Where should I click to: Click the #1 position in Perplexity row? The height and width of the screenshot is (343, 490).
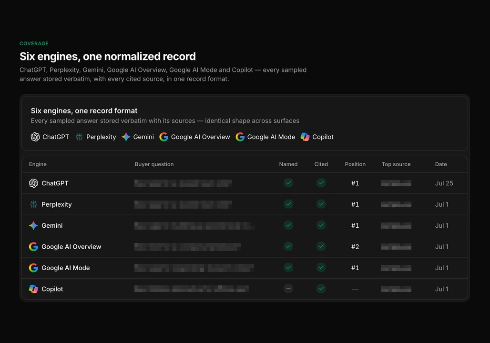355,204
